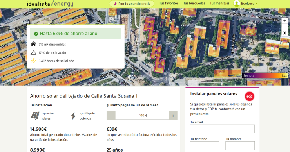
Task: Click the user avatar icon
Action: coord(237,3)
